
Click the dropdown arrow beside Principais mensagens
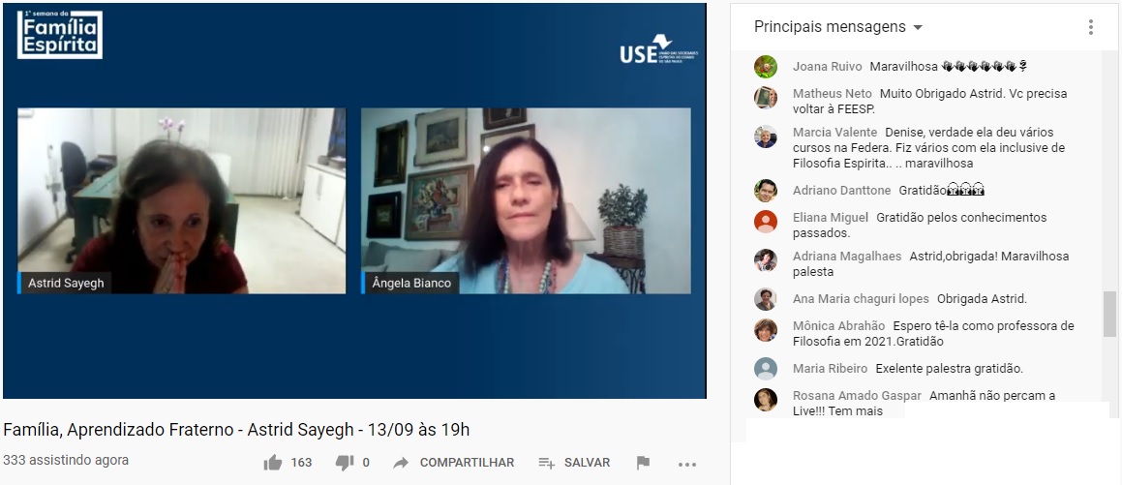918,28
